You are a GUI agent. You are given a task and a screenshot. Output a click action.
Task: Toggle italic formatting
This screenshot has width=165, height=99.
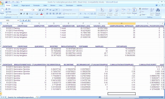tap(24, 14)
